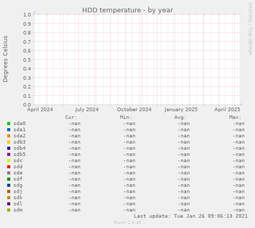Click the sdc lime legend swatch
Screen dimensions: 255x228
(x=9, y=161)
